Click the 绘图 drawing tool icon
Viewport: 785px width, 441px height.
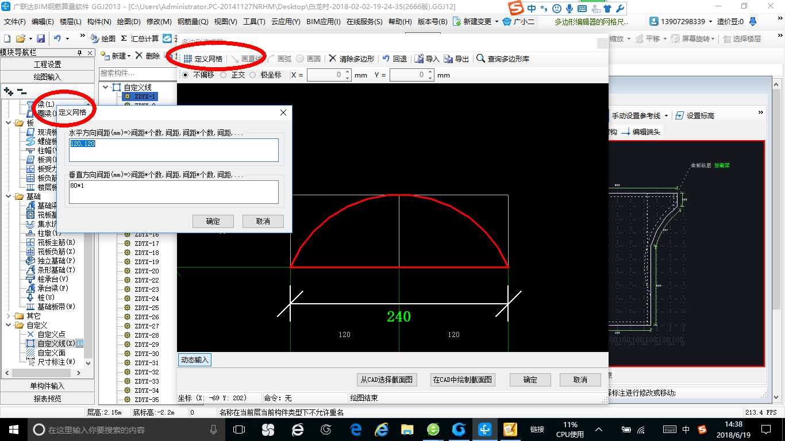(x=95, y=38)
